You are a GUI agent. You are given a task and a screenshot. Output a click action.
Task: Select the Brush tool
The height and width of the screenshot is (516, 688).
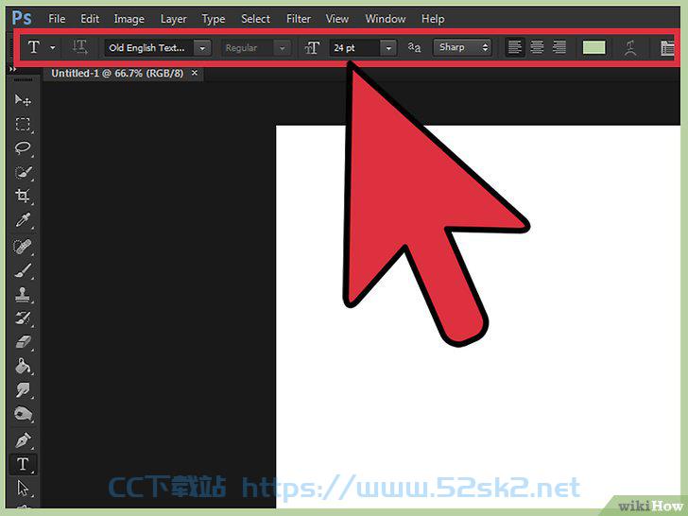(x=23, y=270)
